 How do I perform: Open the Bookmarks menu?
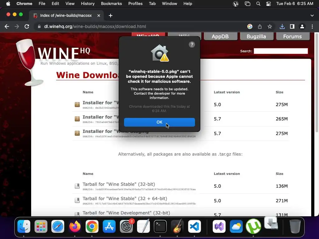coord(111,3)
